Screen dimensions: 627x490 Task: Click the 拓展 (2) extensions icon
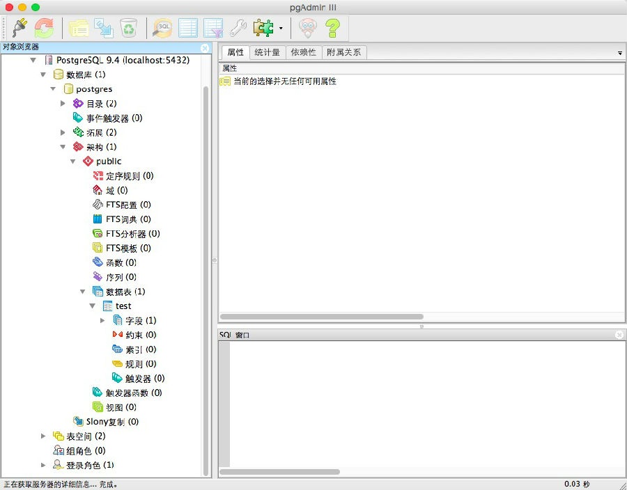click(78, 132)
